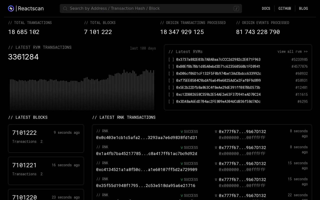Click double-chevron icon in 0x0c403e1c transaction row

(216, 131)
